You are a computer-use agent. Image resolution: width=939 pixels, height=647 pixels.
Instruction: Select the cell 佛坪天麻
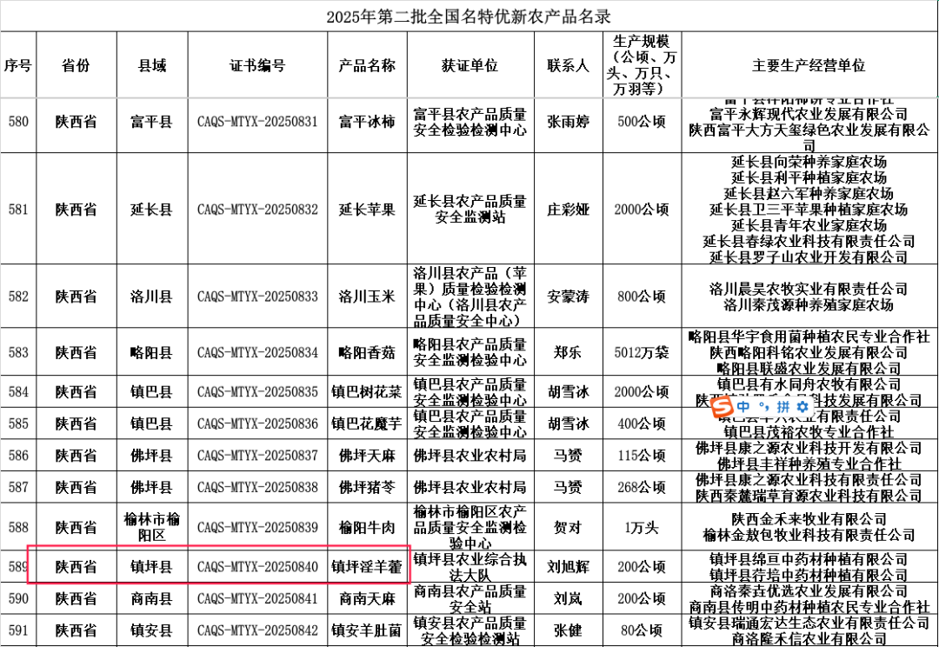coord(367,456)
